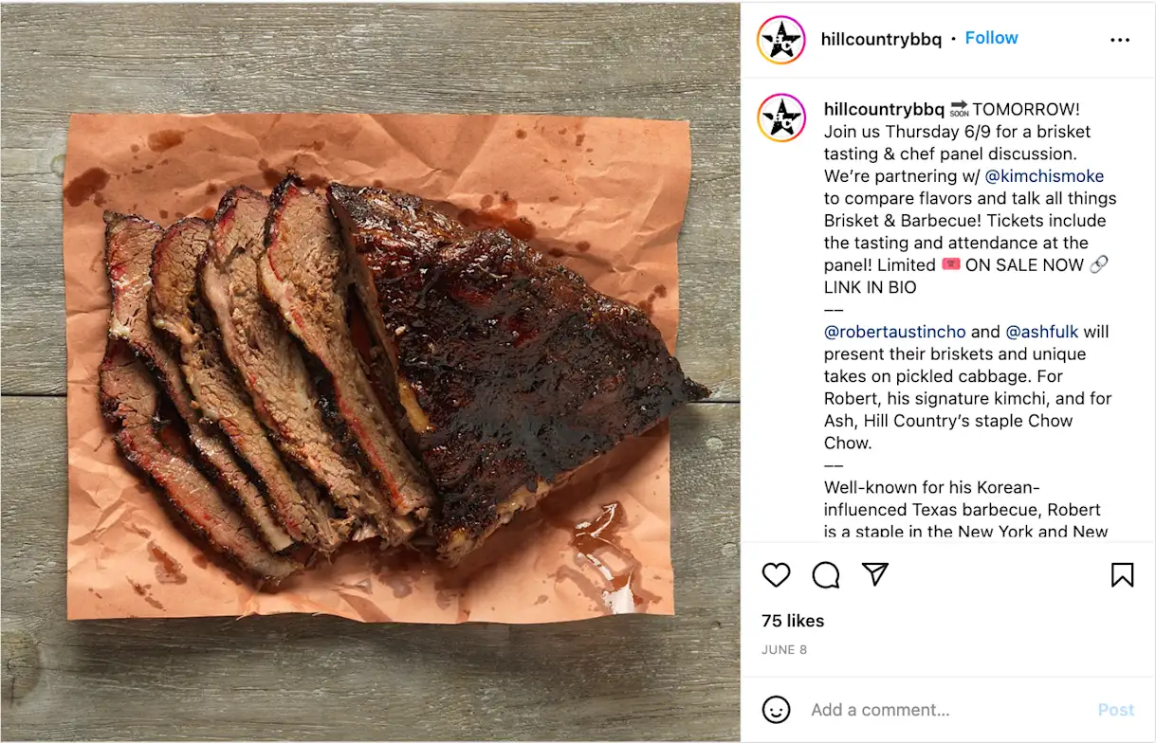Open emoji picker smiley icon
The image size is (1156, 743).
(x=776, y=710)
